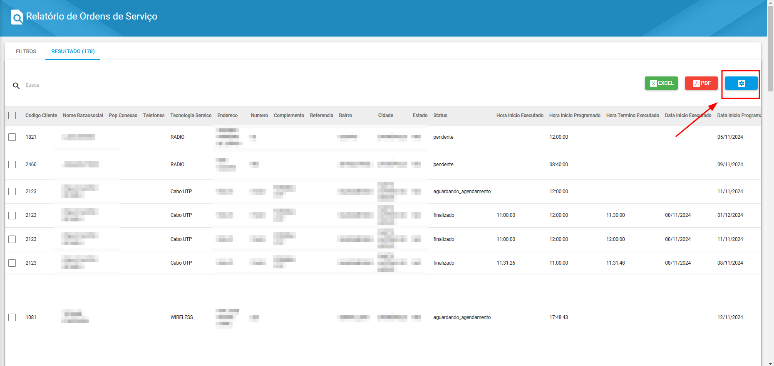
Task: Click the Bairro column header
Action: [345, 115]
